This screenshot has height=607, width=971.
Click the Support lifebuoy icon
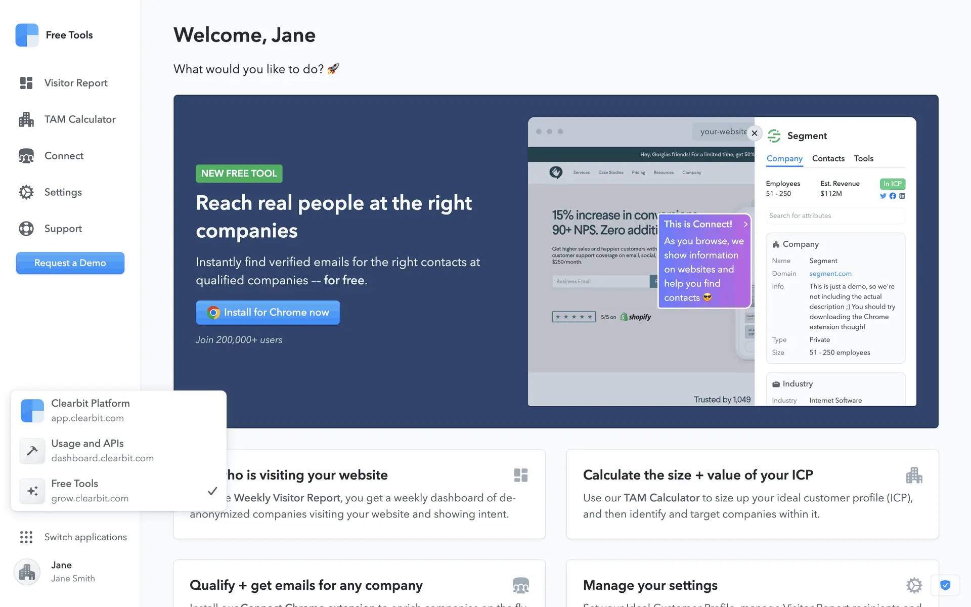coord(26,229)
